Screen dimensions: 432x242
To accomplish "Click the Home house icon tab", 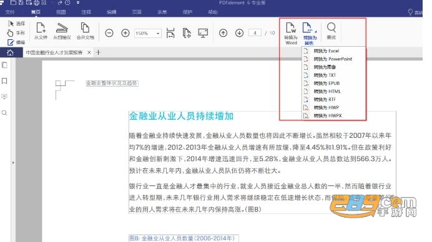I will pyautogui.click(x=10, y=52).
